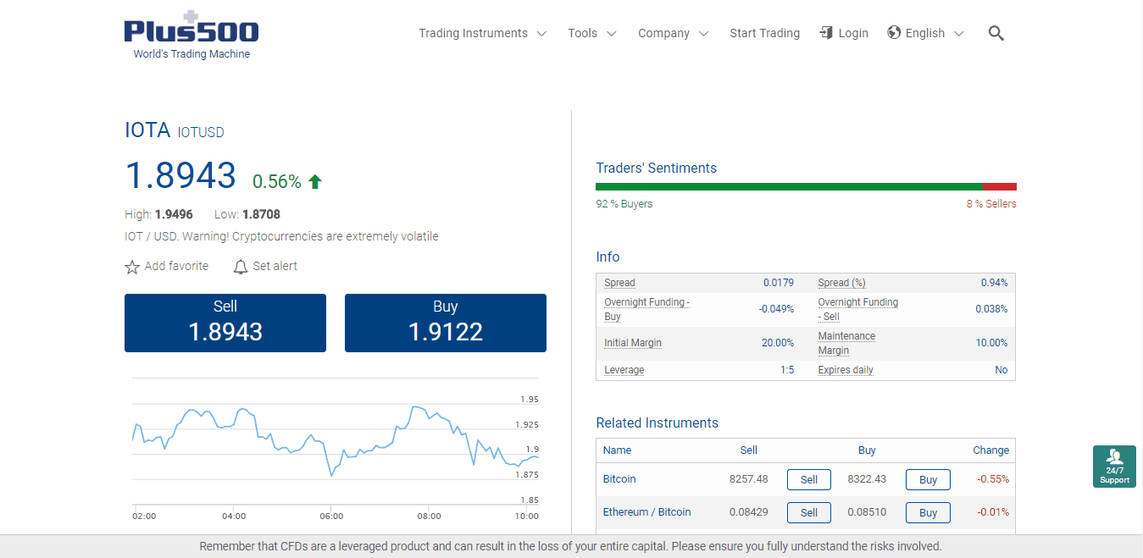The width and height of the screenshot is (1143, 558).
Task: Click the Plus500 logo
Action: (191, 34)
